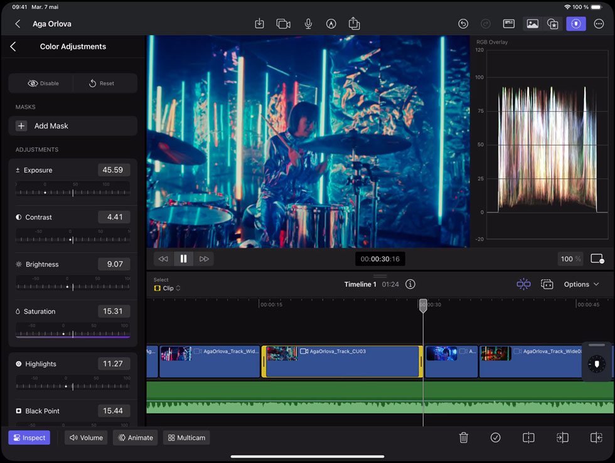The width and height of the screenshot is (615, 463).
Task: Expand the Select Clip mode dropdown
Action: [x=168, y=288]
